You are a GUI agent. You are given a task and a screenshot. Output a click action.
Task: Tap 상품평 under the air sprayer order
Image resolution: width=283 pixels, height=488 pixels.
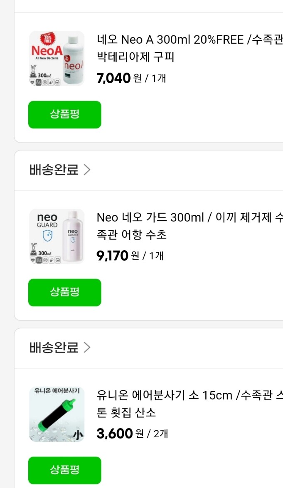point(64,470)
